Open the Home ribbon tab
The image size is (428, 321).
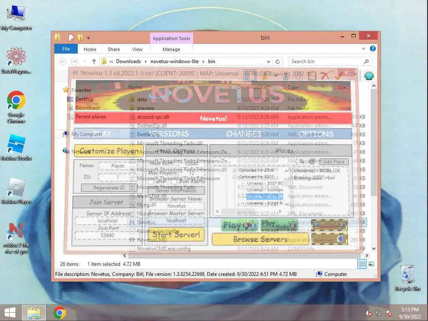tap(90, 49)
